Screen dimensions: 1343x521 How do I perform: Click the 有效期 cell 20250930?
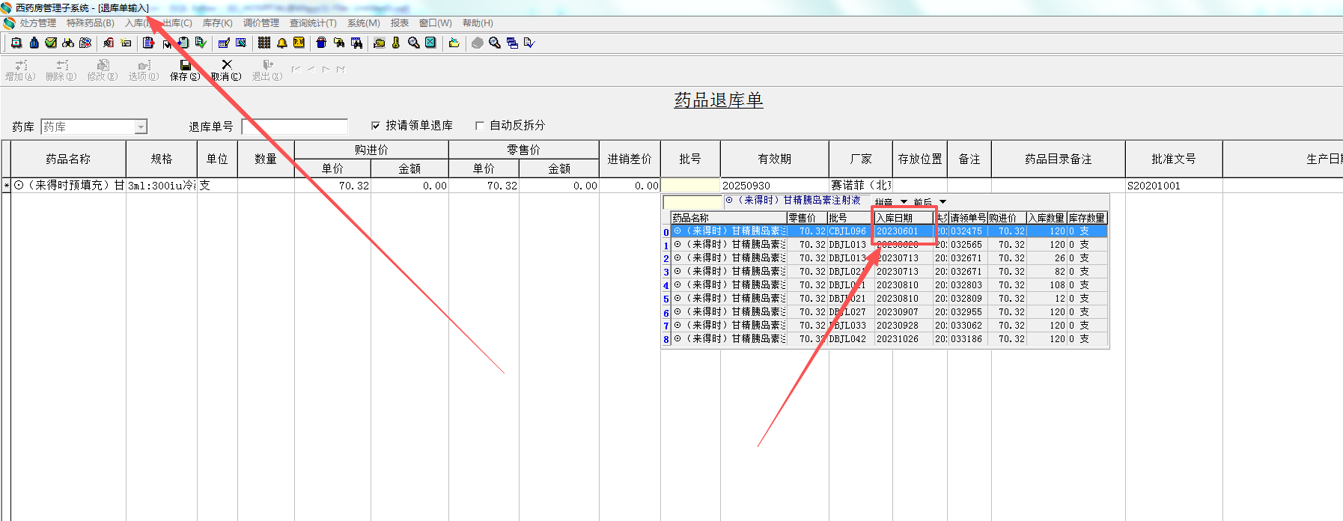775,185
